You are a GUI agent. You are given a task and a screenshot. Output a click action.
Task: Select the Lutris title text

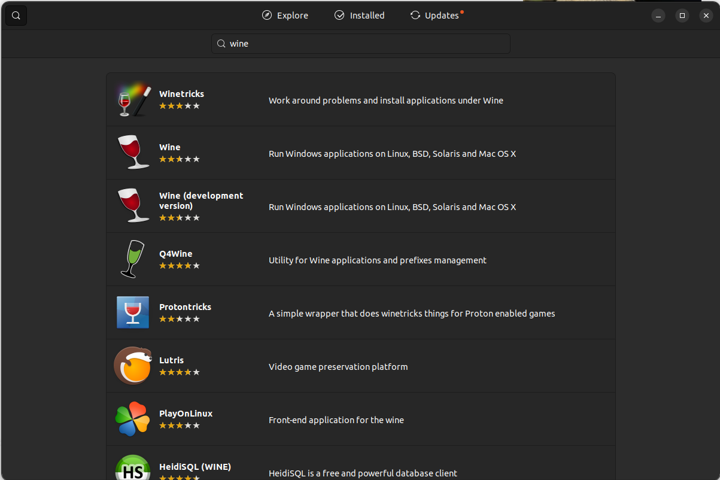[171, 360]
